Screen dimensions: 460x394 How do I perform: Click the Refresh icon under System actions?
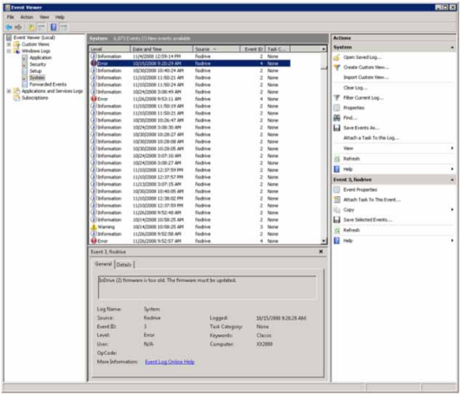pos(337,159)
